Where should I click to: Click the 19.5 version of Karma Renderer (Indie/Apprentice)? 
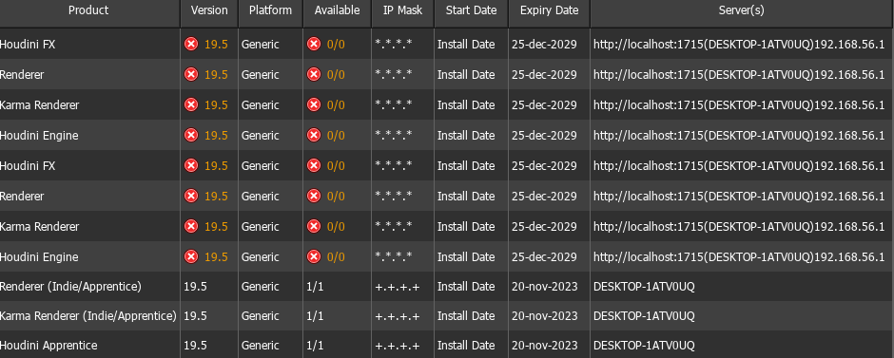pos(195,316)
